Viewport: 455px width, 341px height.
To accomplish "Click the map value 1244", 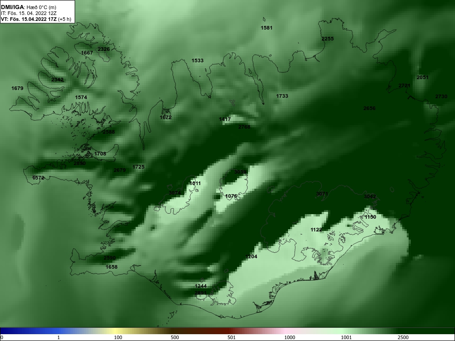I will [201, 286].
